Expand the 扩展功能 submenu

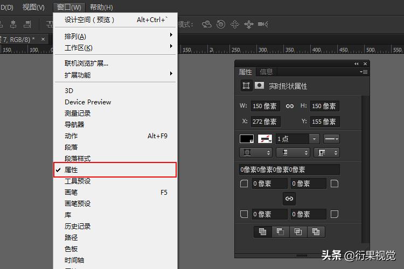tap(115, 75)
